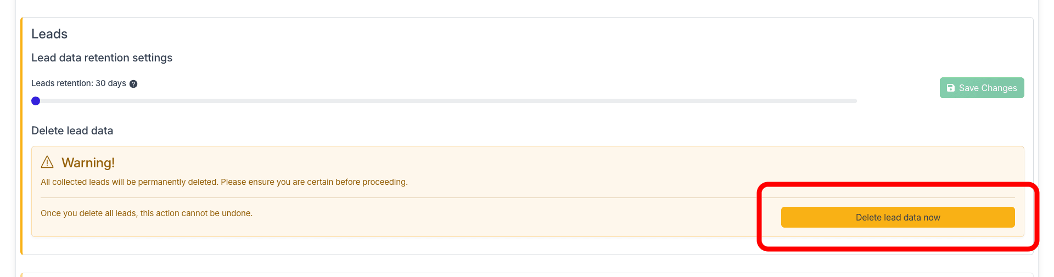Click the gray Leads retention slider track
1054x277 pixels.
click(x=445, y=101)
